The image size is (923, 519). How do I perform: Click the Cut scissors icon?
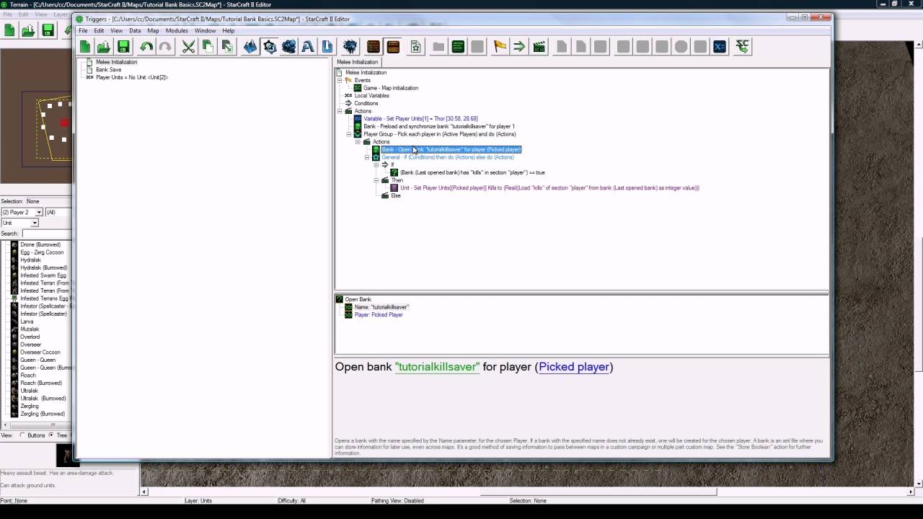188,47
